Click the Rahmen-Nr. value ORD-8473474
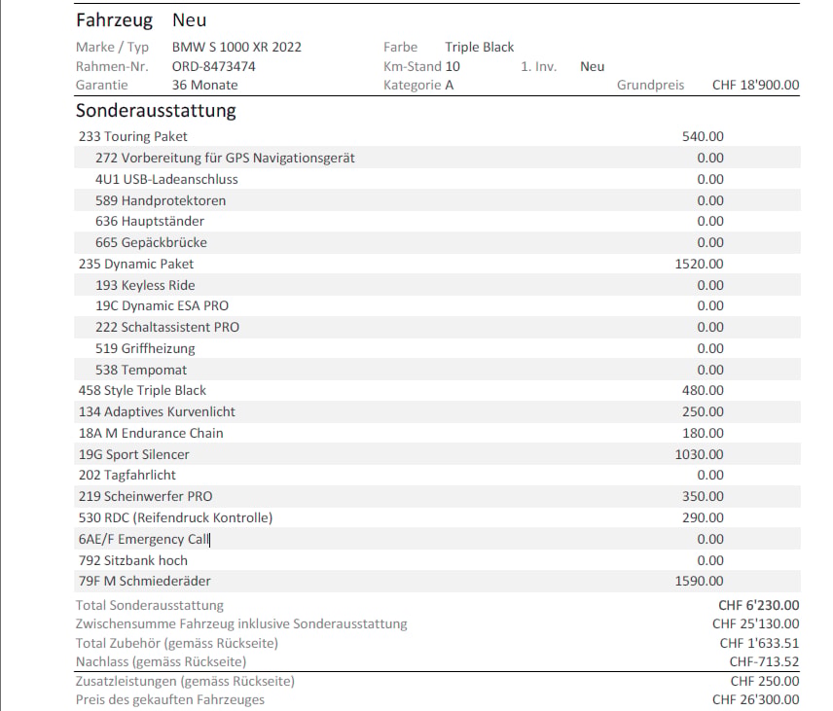The height and width of the screenshot is (711, 833). pyautogui.click(x=213, y=66)
